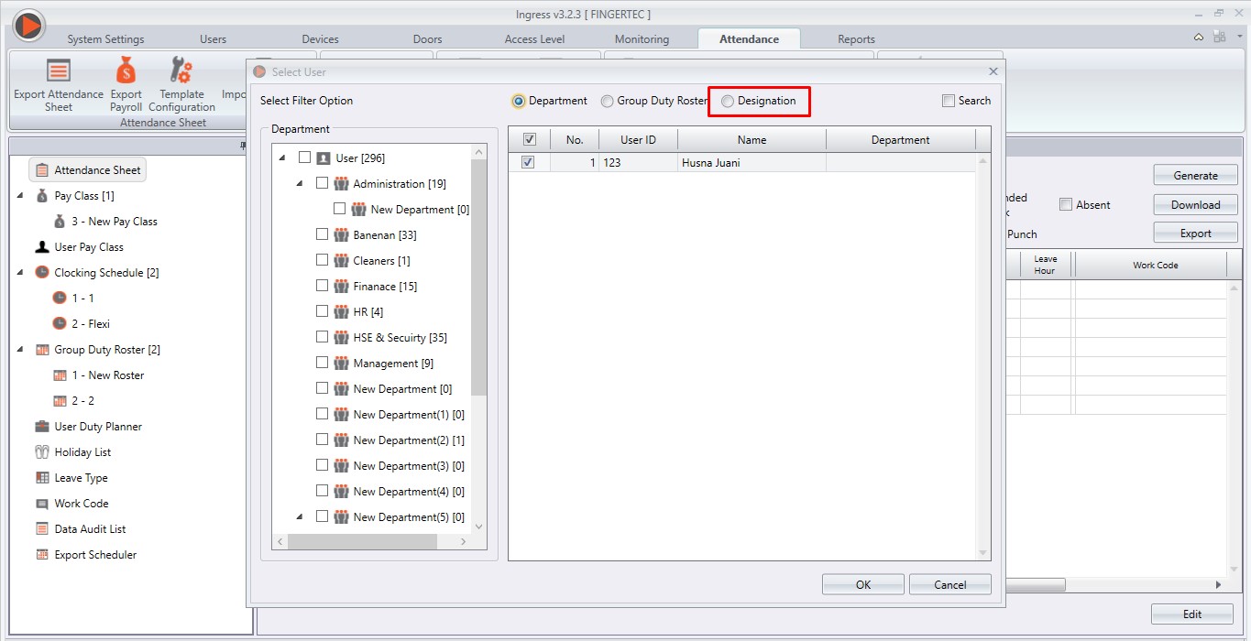
Task: Toggle the select-all checkbox in table header
Action: click(529, 139)
